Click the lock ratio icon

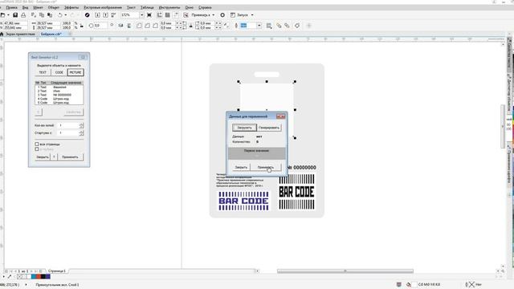(x=82, y=26)
